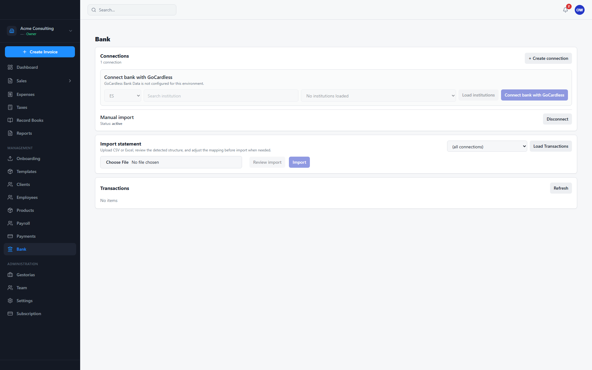Open the Reports section
This screenshot has width=592, height=370.
[x=40, y=133]
